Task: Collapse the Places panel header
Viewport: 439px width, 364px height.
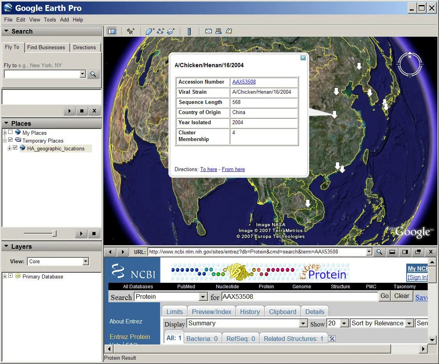Action: pyautogui.click(x=6, y=123)
